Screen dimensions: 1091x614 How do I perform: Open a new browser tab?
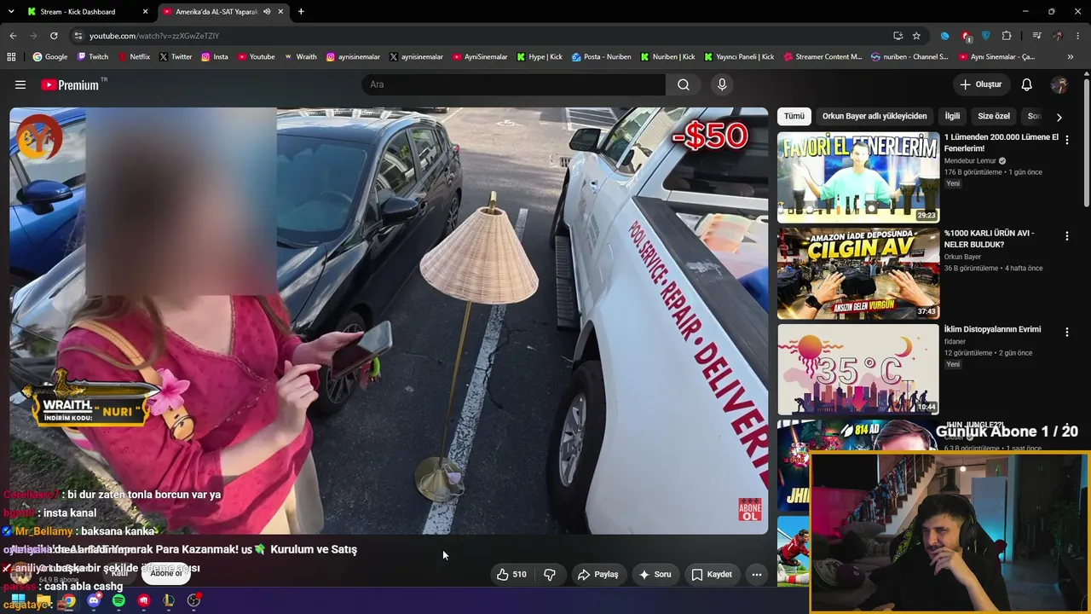click(x=301, y=12)
